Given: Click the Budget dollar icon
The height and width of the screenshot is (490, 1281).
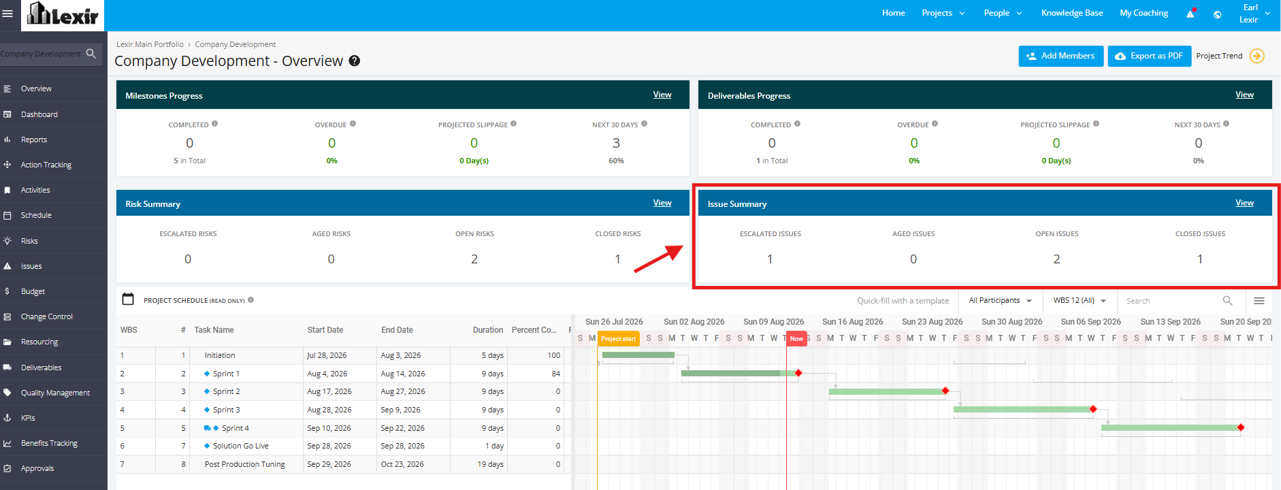Looking at the screenshot, I should click(7, 291).
